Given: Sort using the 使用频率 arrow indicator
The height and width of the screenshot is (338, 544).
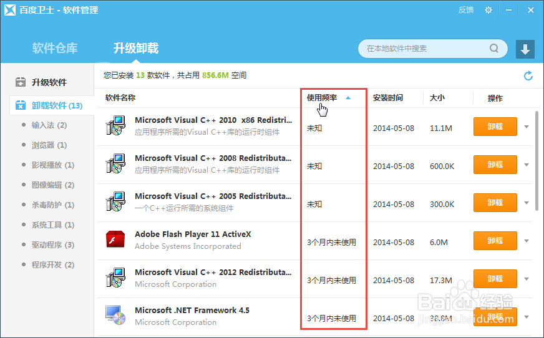Looking at the screenshot, I should click(348, 98).
